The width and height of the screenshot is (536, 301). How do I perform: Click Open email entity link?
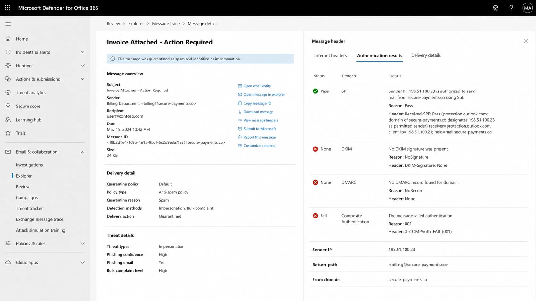[254, 86]
